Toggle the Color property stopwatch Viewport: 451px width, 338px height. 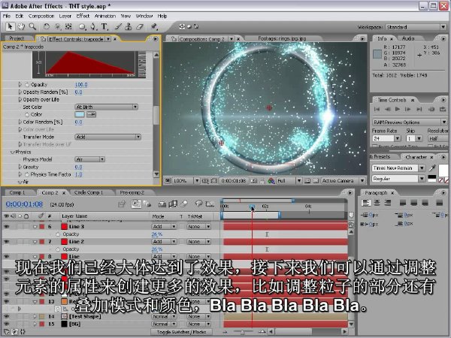[27, 114]
